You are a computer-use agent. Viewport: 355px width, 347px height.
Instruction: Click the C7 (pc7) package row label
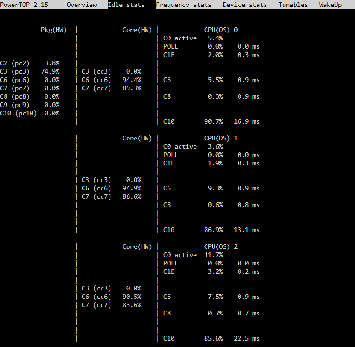click(x=15, y=88)
